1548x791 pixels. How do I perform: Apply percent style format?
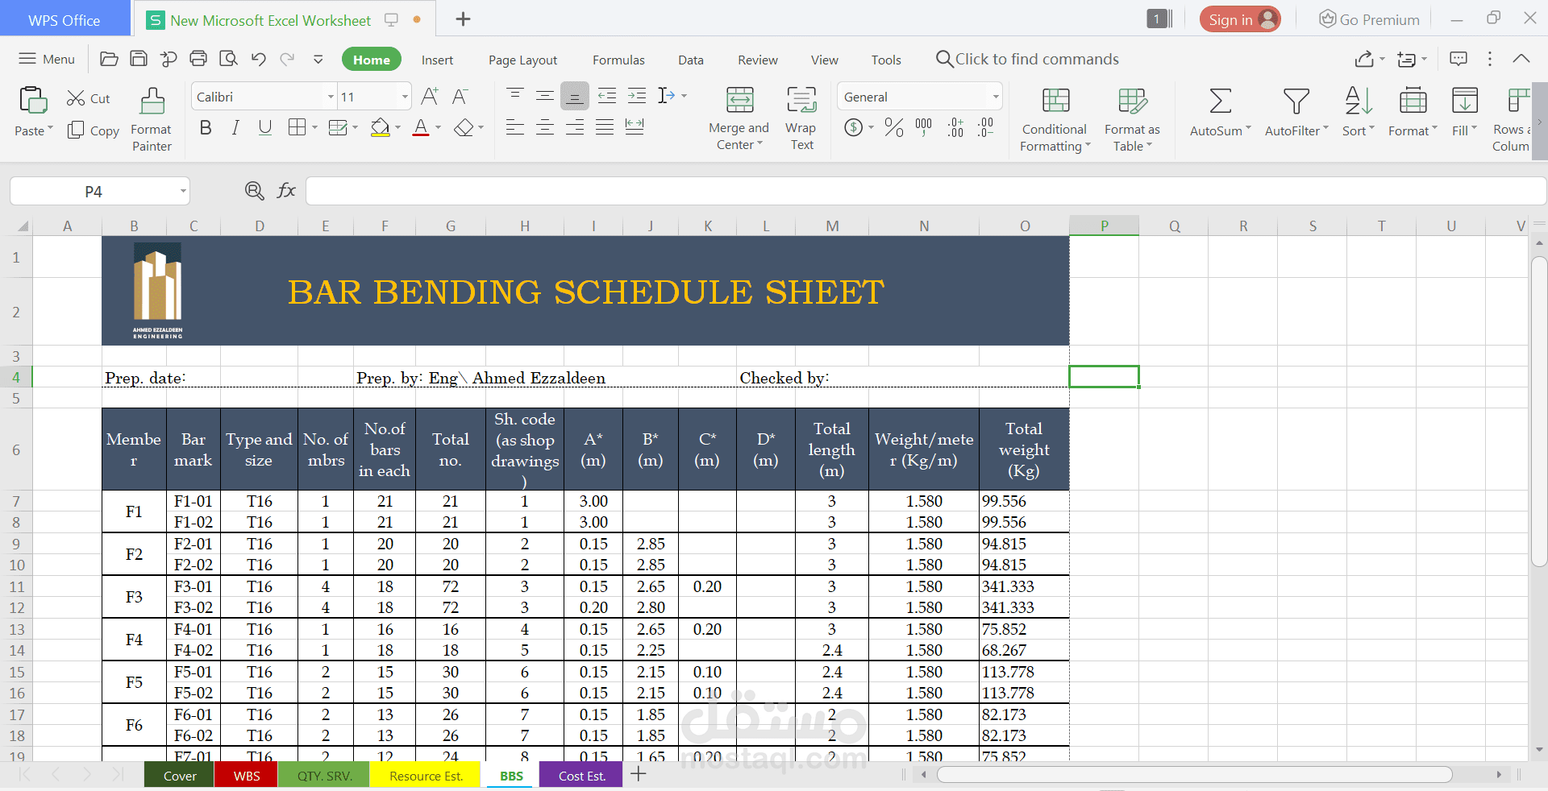point(893,127)
